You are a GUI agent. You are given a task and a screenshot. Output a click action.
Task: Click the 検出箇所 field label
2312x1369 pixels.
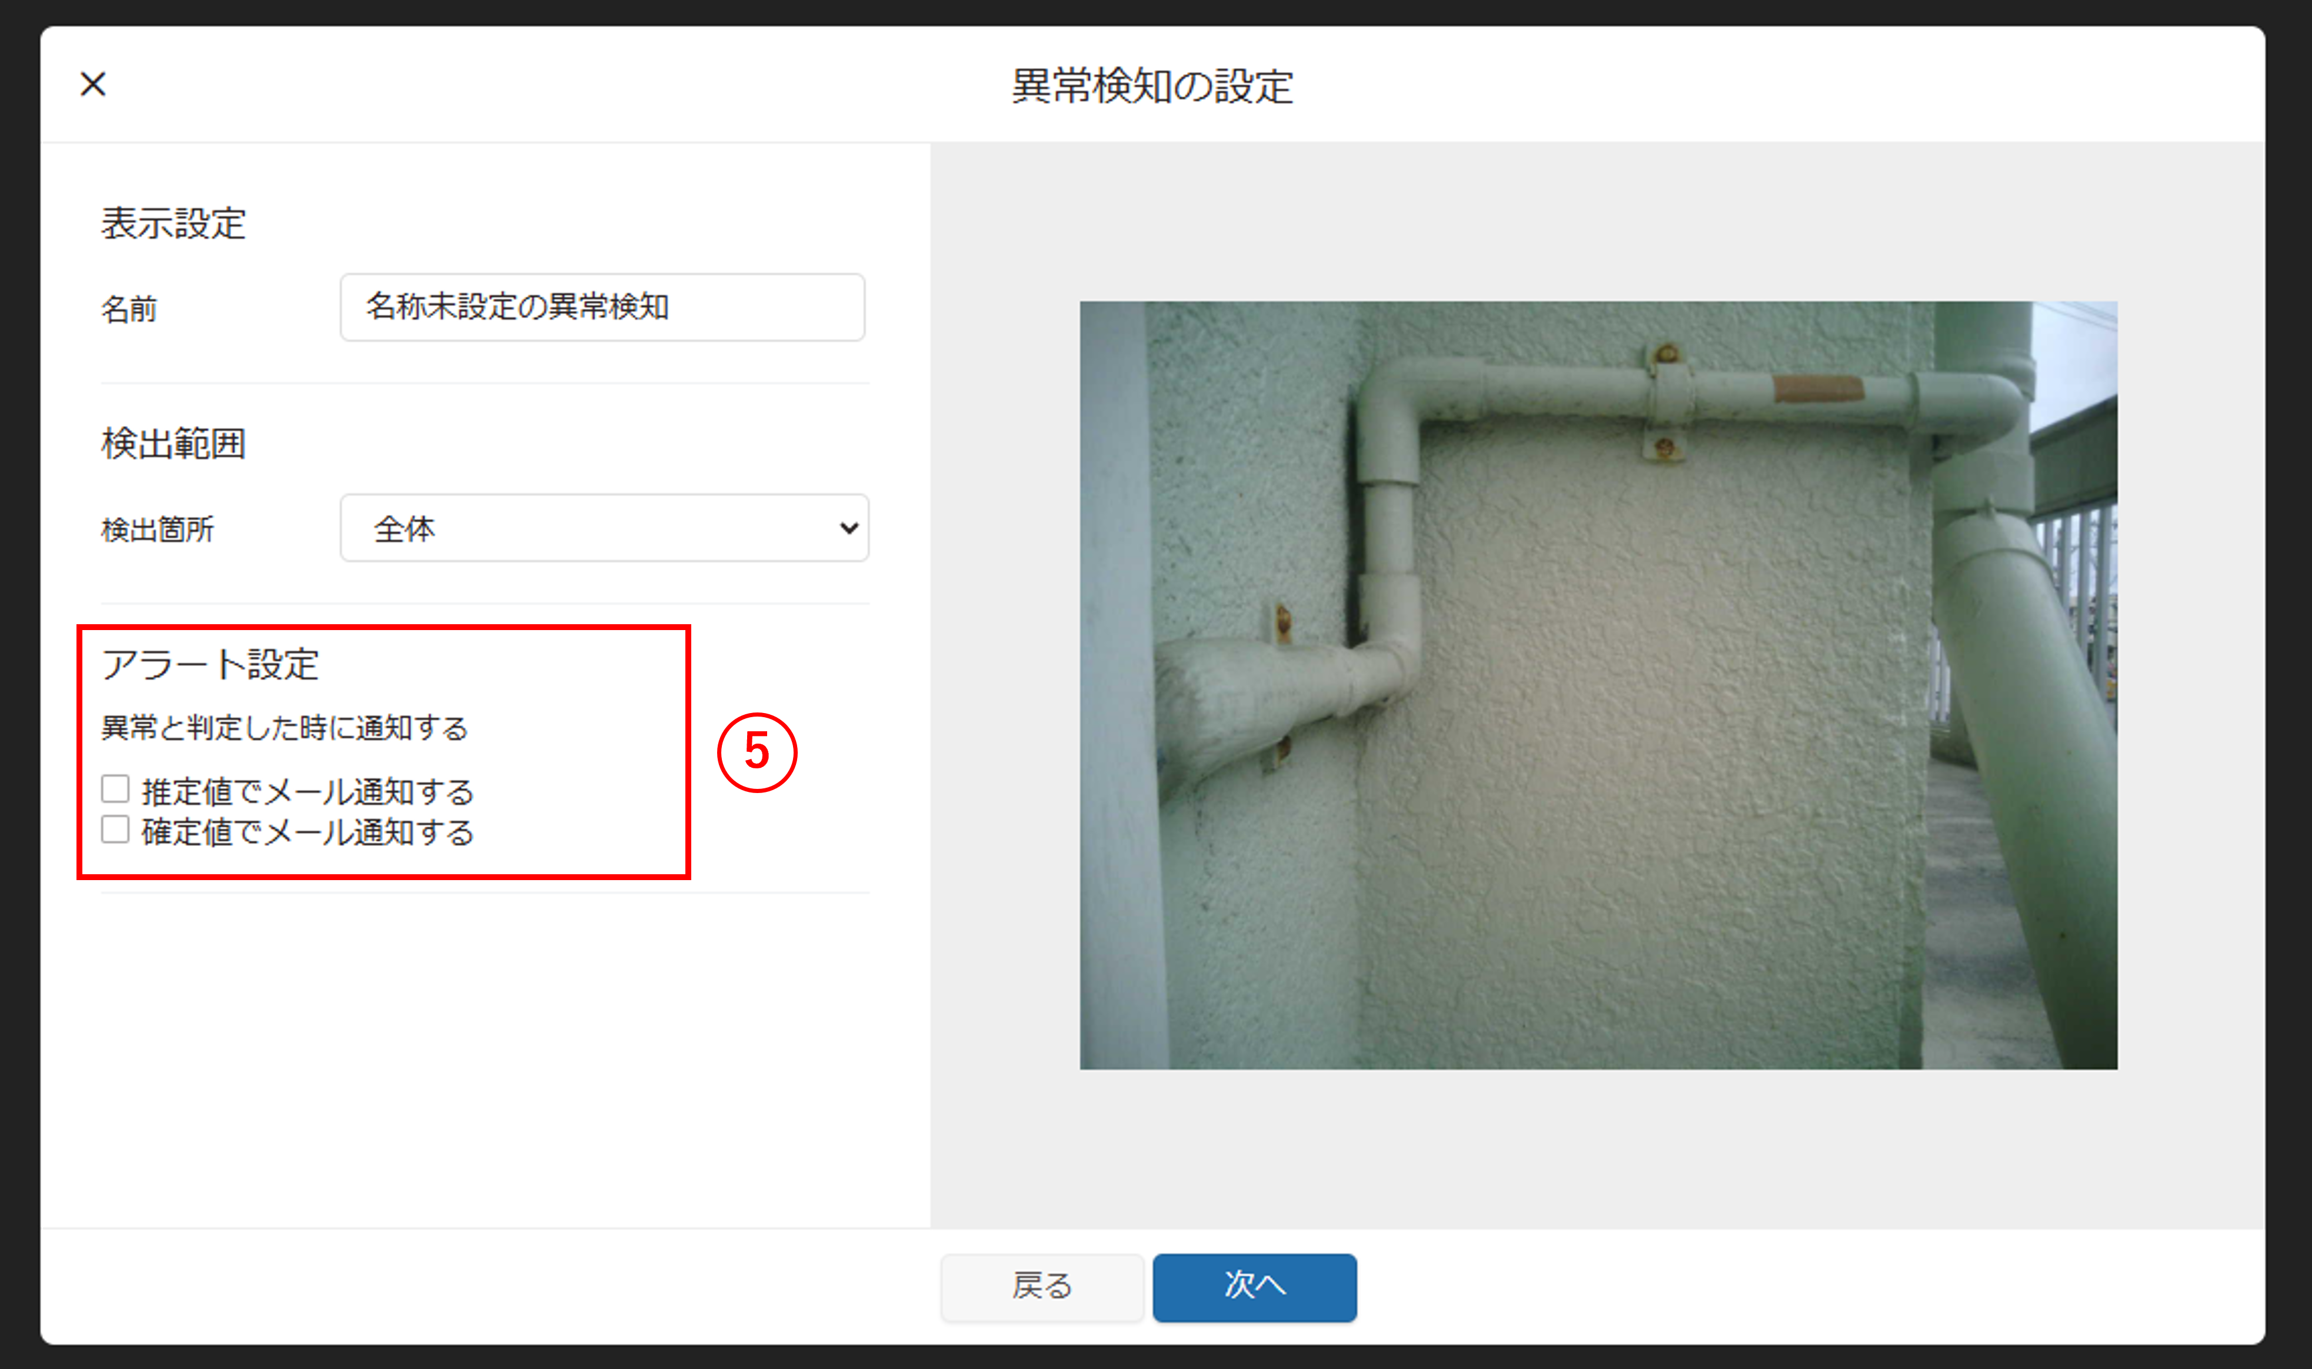[x=158, y=529]
